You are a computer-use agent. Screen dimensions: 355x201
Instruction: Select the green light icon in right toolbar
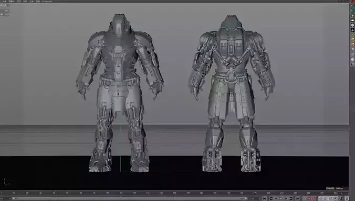click(352, 15)
